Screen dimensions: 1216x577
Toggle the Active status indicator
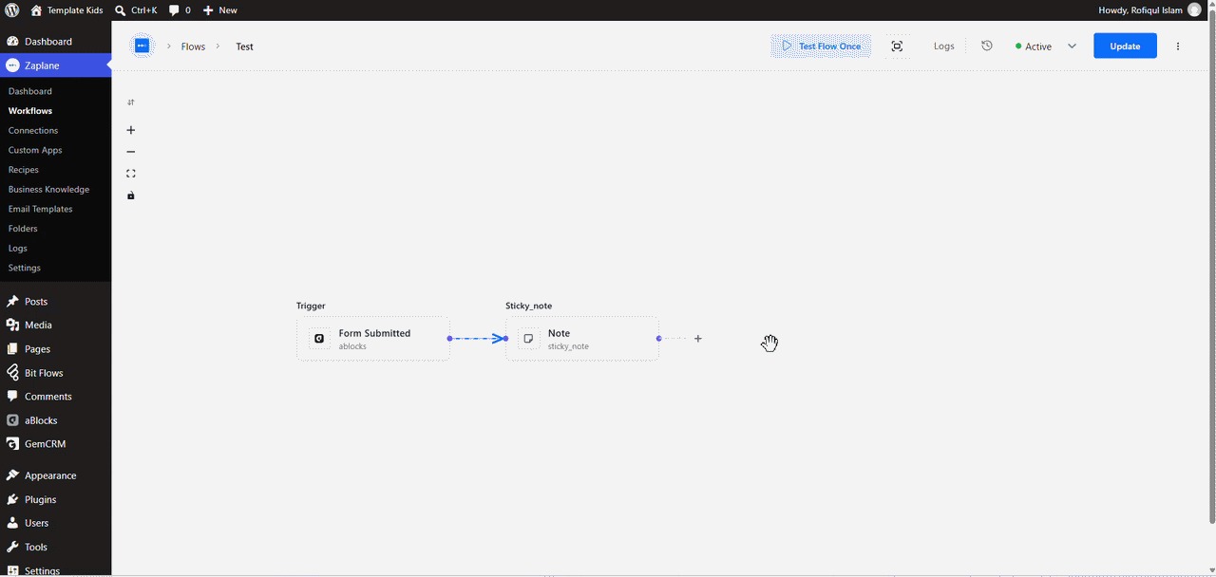pyautogui.click(x=1034, y=47)
